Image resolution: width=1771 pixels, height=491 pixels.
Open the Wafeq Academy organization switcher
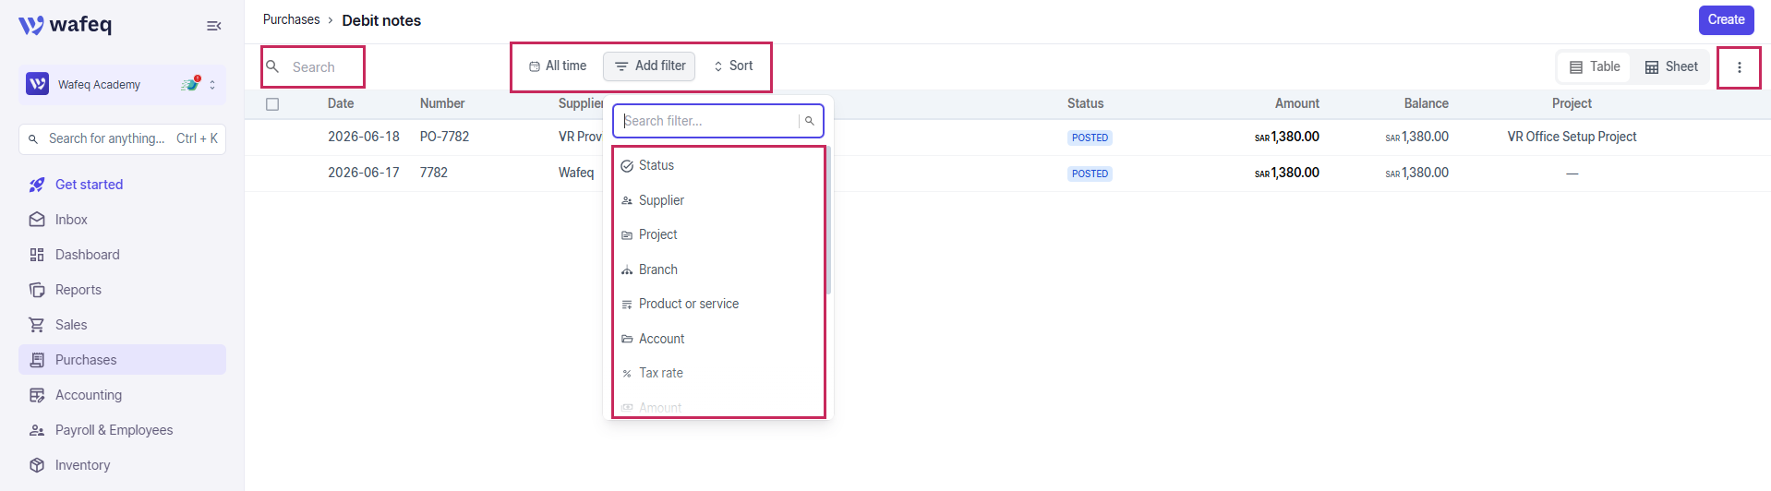[122, 84]
